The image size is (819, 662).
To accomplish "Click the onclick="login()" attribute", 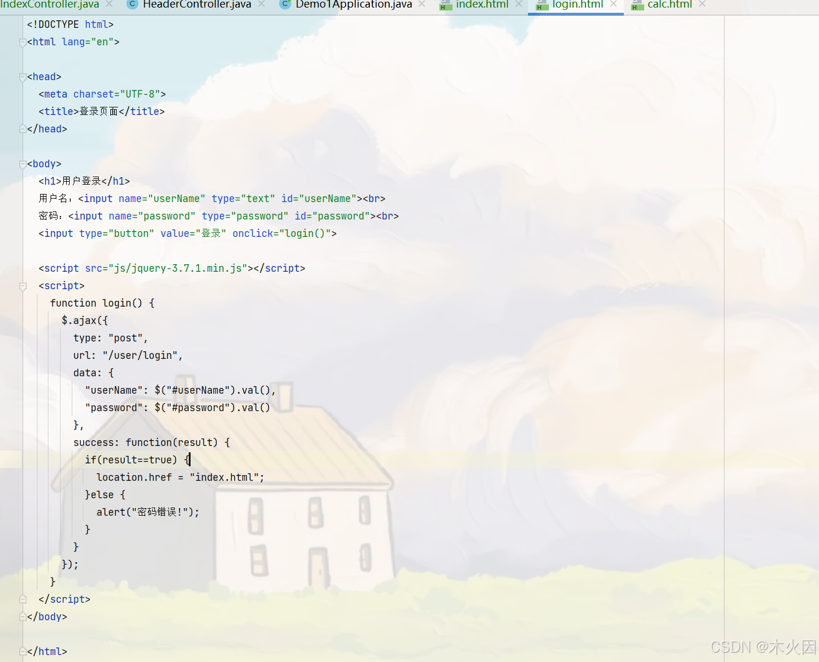I will (x=282, y=233).
